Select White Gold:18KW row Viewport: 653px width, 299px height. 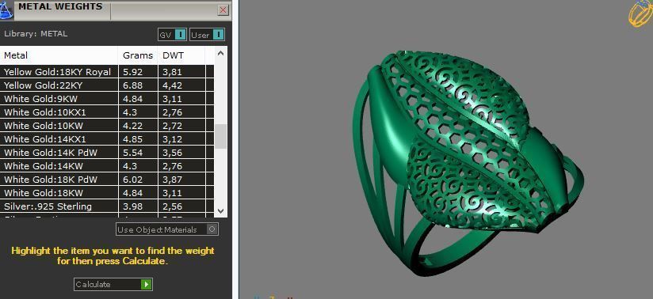107,193
